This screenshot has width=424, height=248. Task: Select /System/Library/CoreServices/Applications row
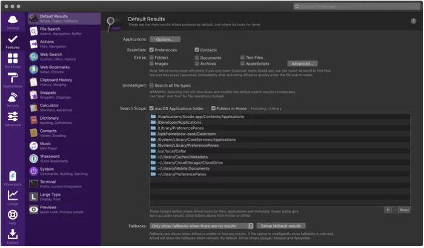pyautogui.click(x=280, y=140)
